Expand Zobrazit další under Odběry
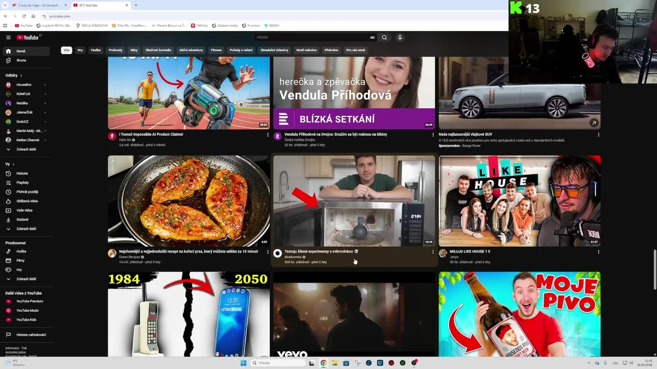 pos(26,150)
